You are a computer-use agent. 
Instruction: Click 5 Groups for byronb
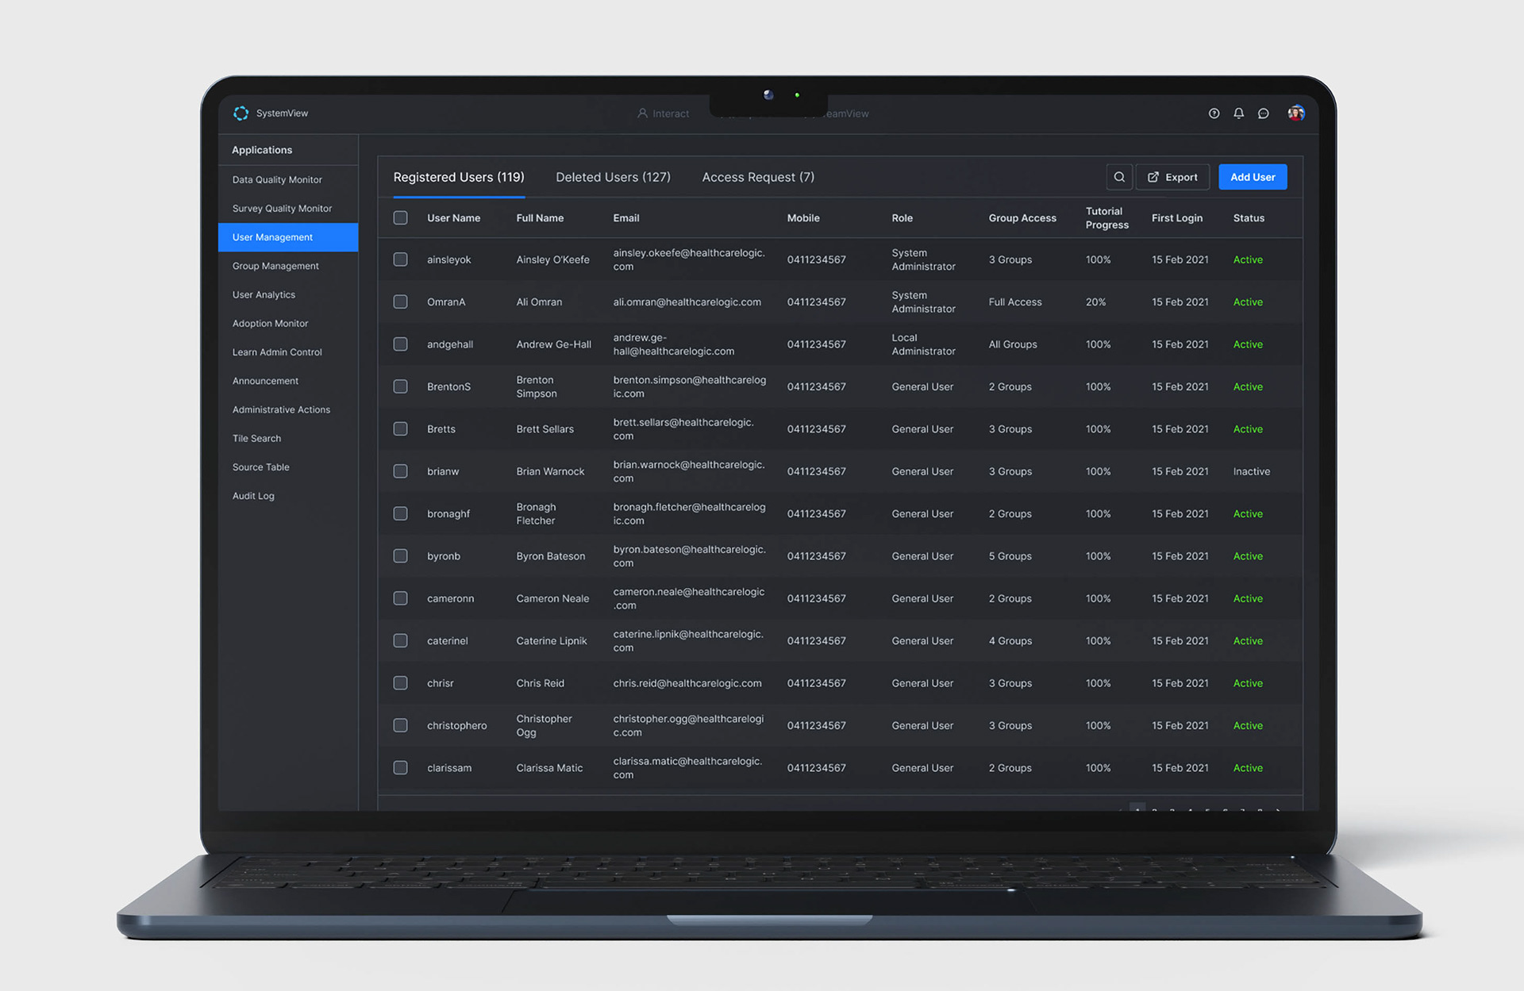point(1010,555)
